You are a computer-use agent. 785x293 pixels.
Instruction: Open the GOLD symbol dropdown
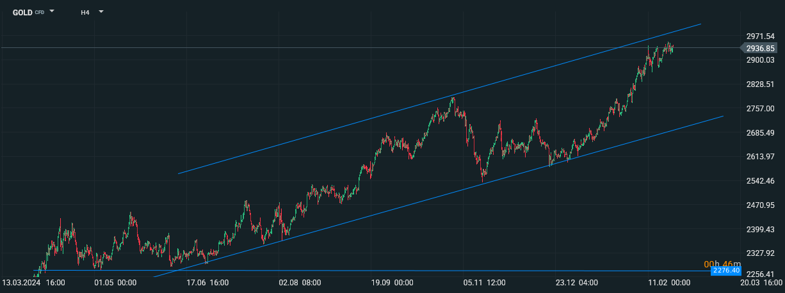(x=52, y=12)
